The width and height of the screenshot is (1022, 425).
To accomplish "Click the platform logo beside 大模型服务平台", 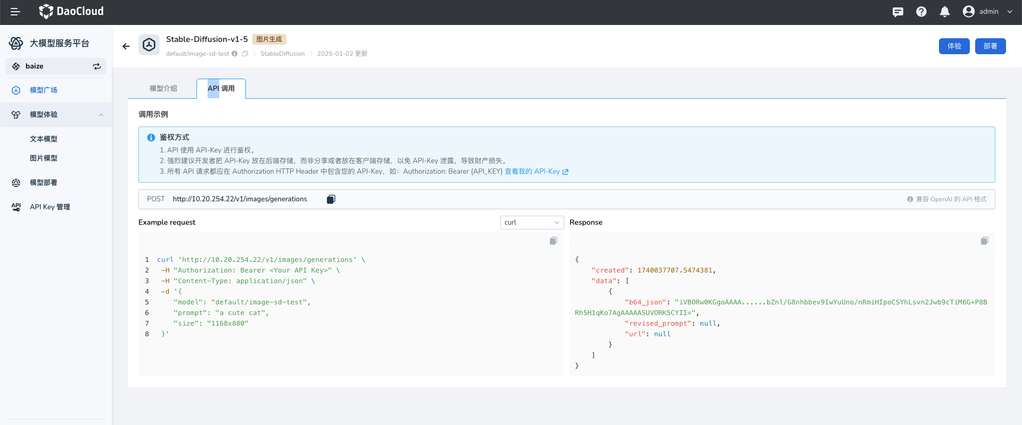I will pyautogui.click(x=16, y=43).
